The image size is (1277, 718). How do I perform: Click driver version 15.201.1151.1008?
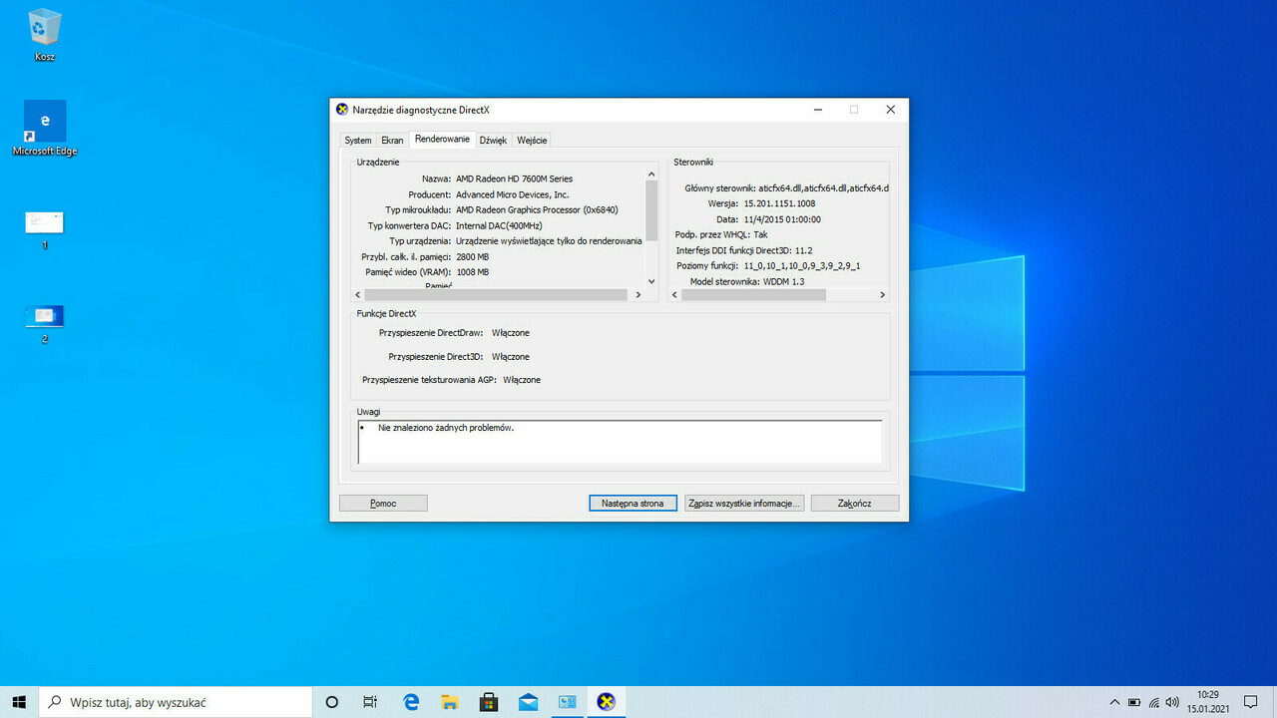pyautogui.click(x=779, y=203)
